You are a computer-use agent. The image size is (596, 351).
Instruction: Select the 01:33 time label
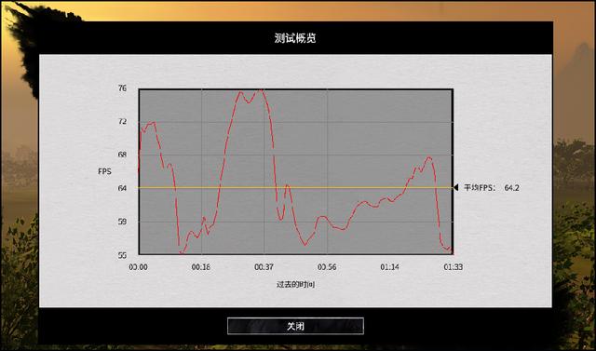tap(454, 267)
